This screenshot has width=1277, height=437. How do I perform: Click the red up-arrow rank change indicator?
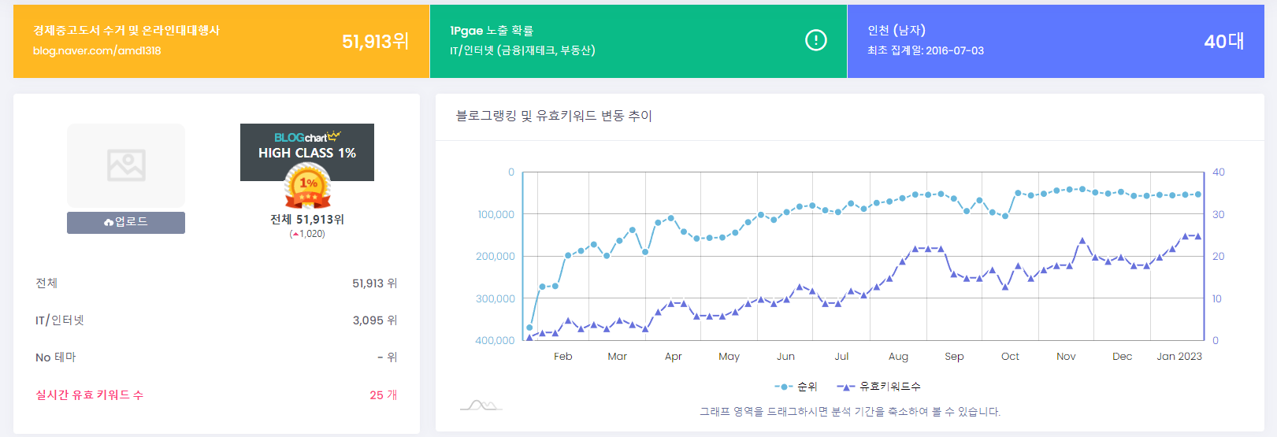(x=295, y=234)
